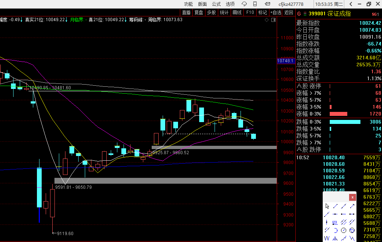Open the customer service headset icon

click(x=244, y=4)
